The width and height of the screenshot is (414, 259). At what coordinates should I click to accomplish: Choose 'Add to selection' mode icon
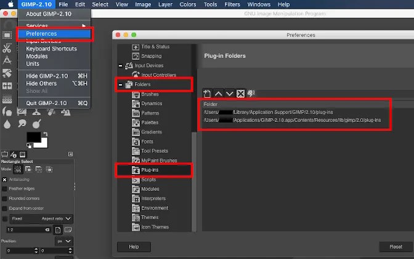pyautogui.click(x=28, y=169)
